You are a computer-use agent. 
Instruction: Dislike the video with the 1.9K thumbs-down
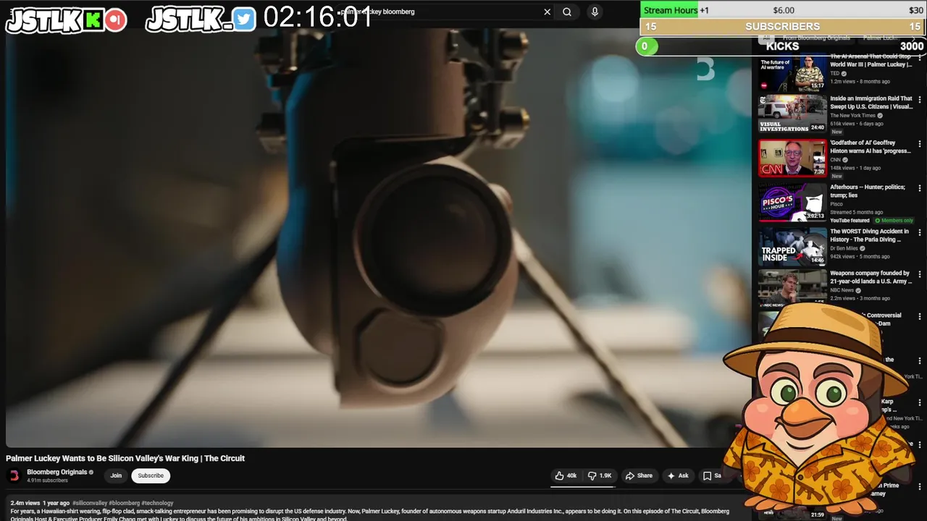coord(600,475)
